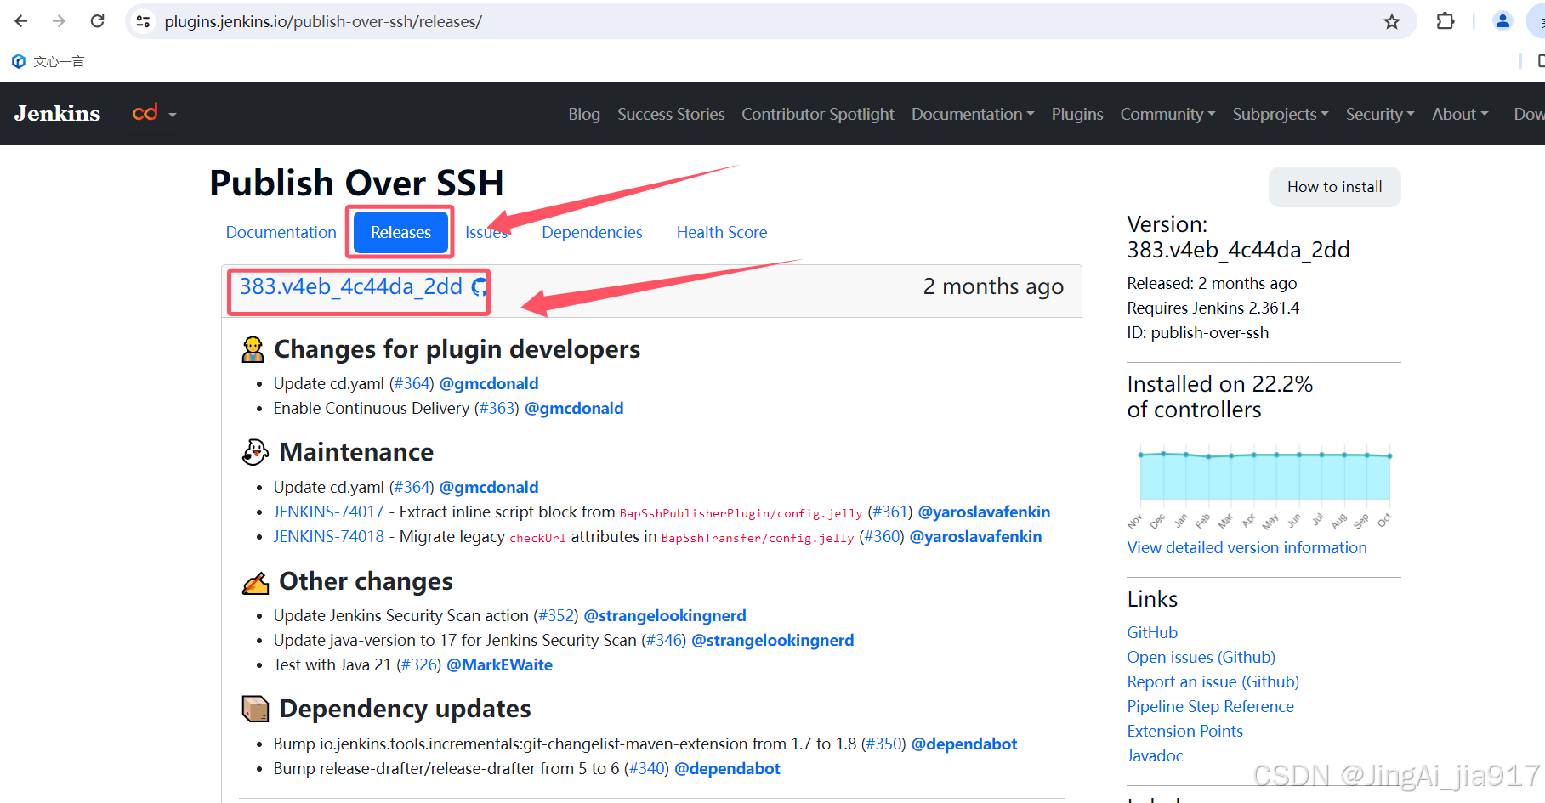Open release 383.v4eb_4c44da_2dd link
Screen dimensions: 1545x803
pyautogui.click(x=350, y=286)
